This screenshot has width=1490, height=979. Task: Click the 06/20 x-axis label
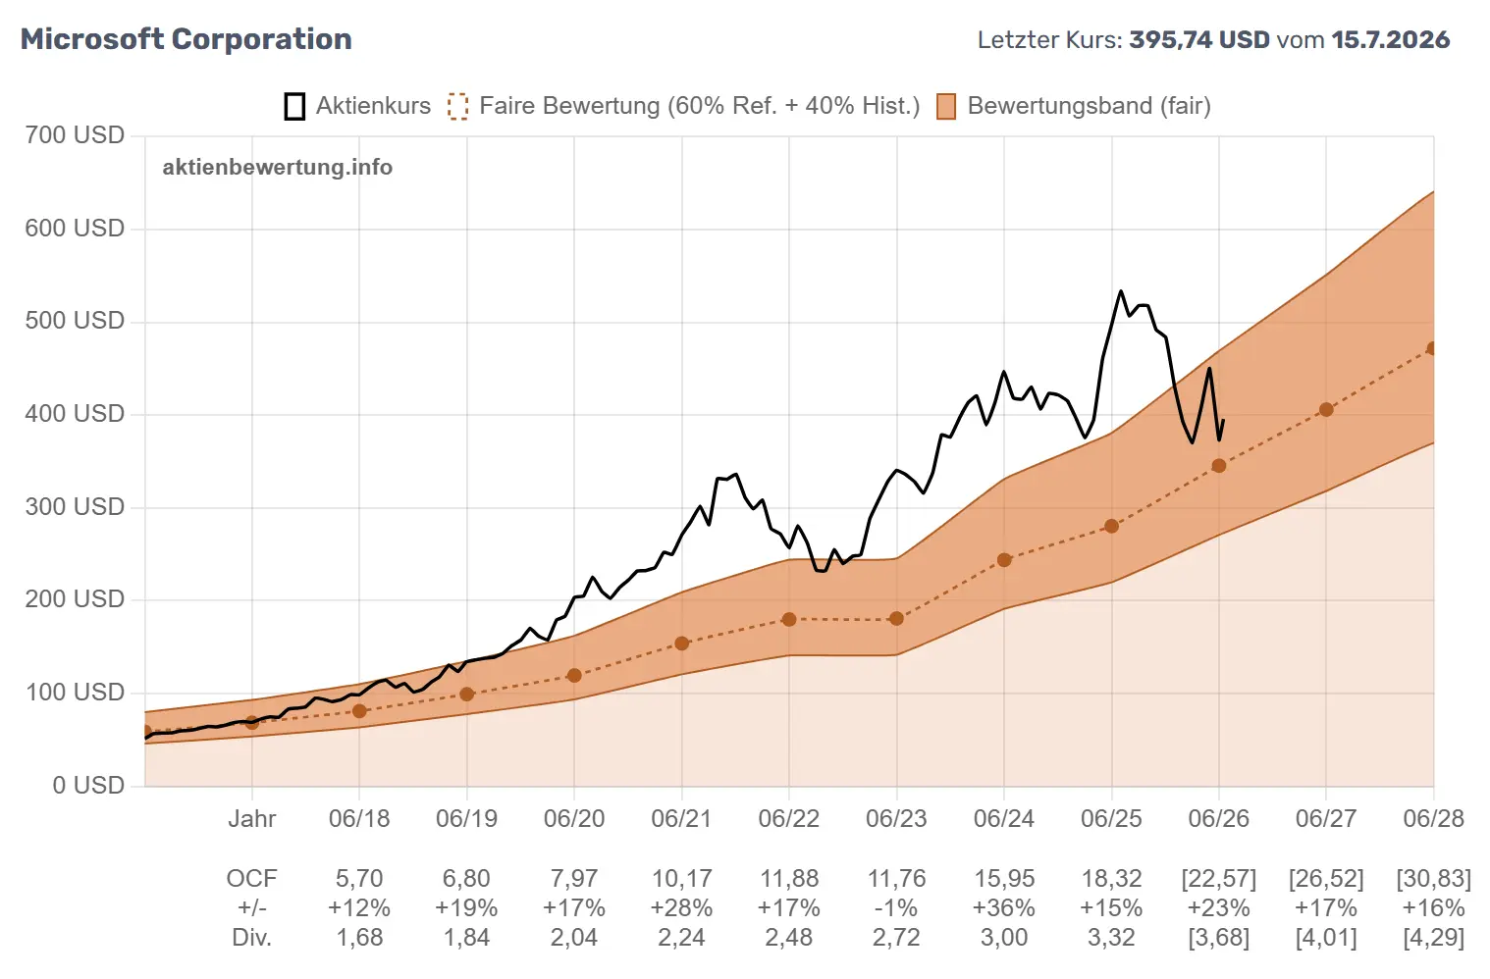point(574,819)
